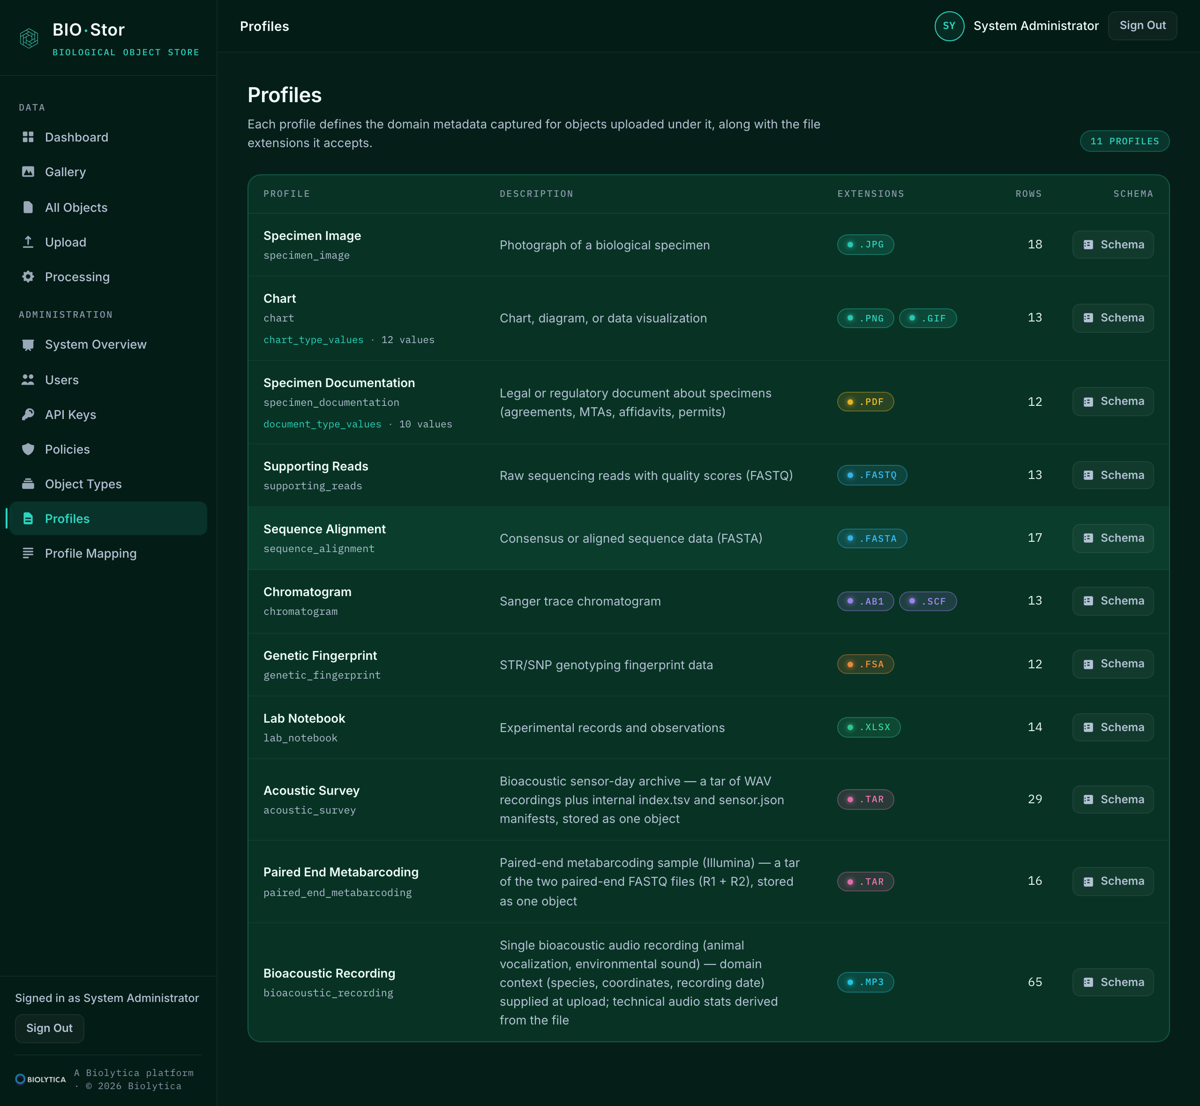Click the Profiles file icon in sidebar
Image resolution: width=1200 pixels, height=1106 pixels.
coord(28,518)
